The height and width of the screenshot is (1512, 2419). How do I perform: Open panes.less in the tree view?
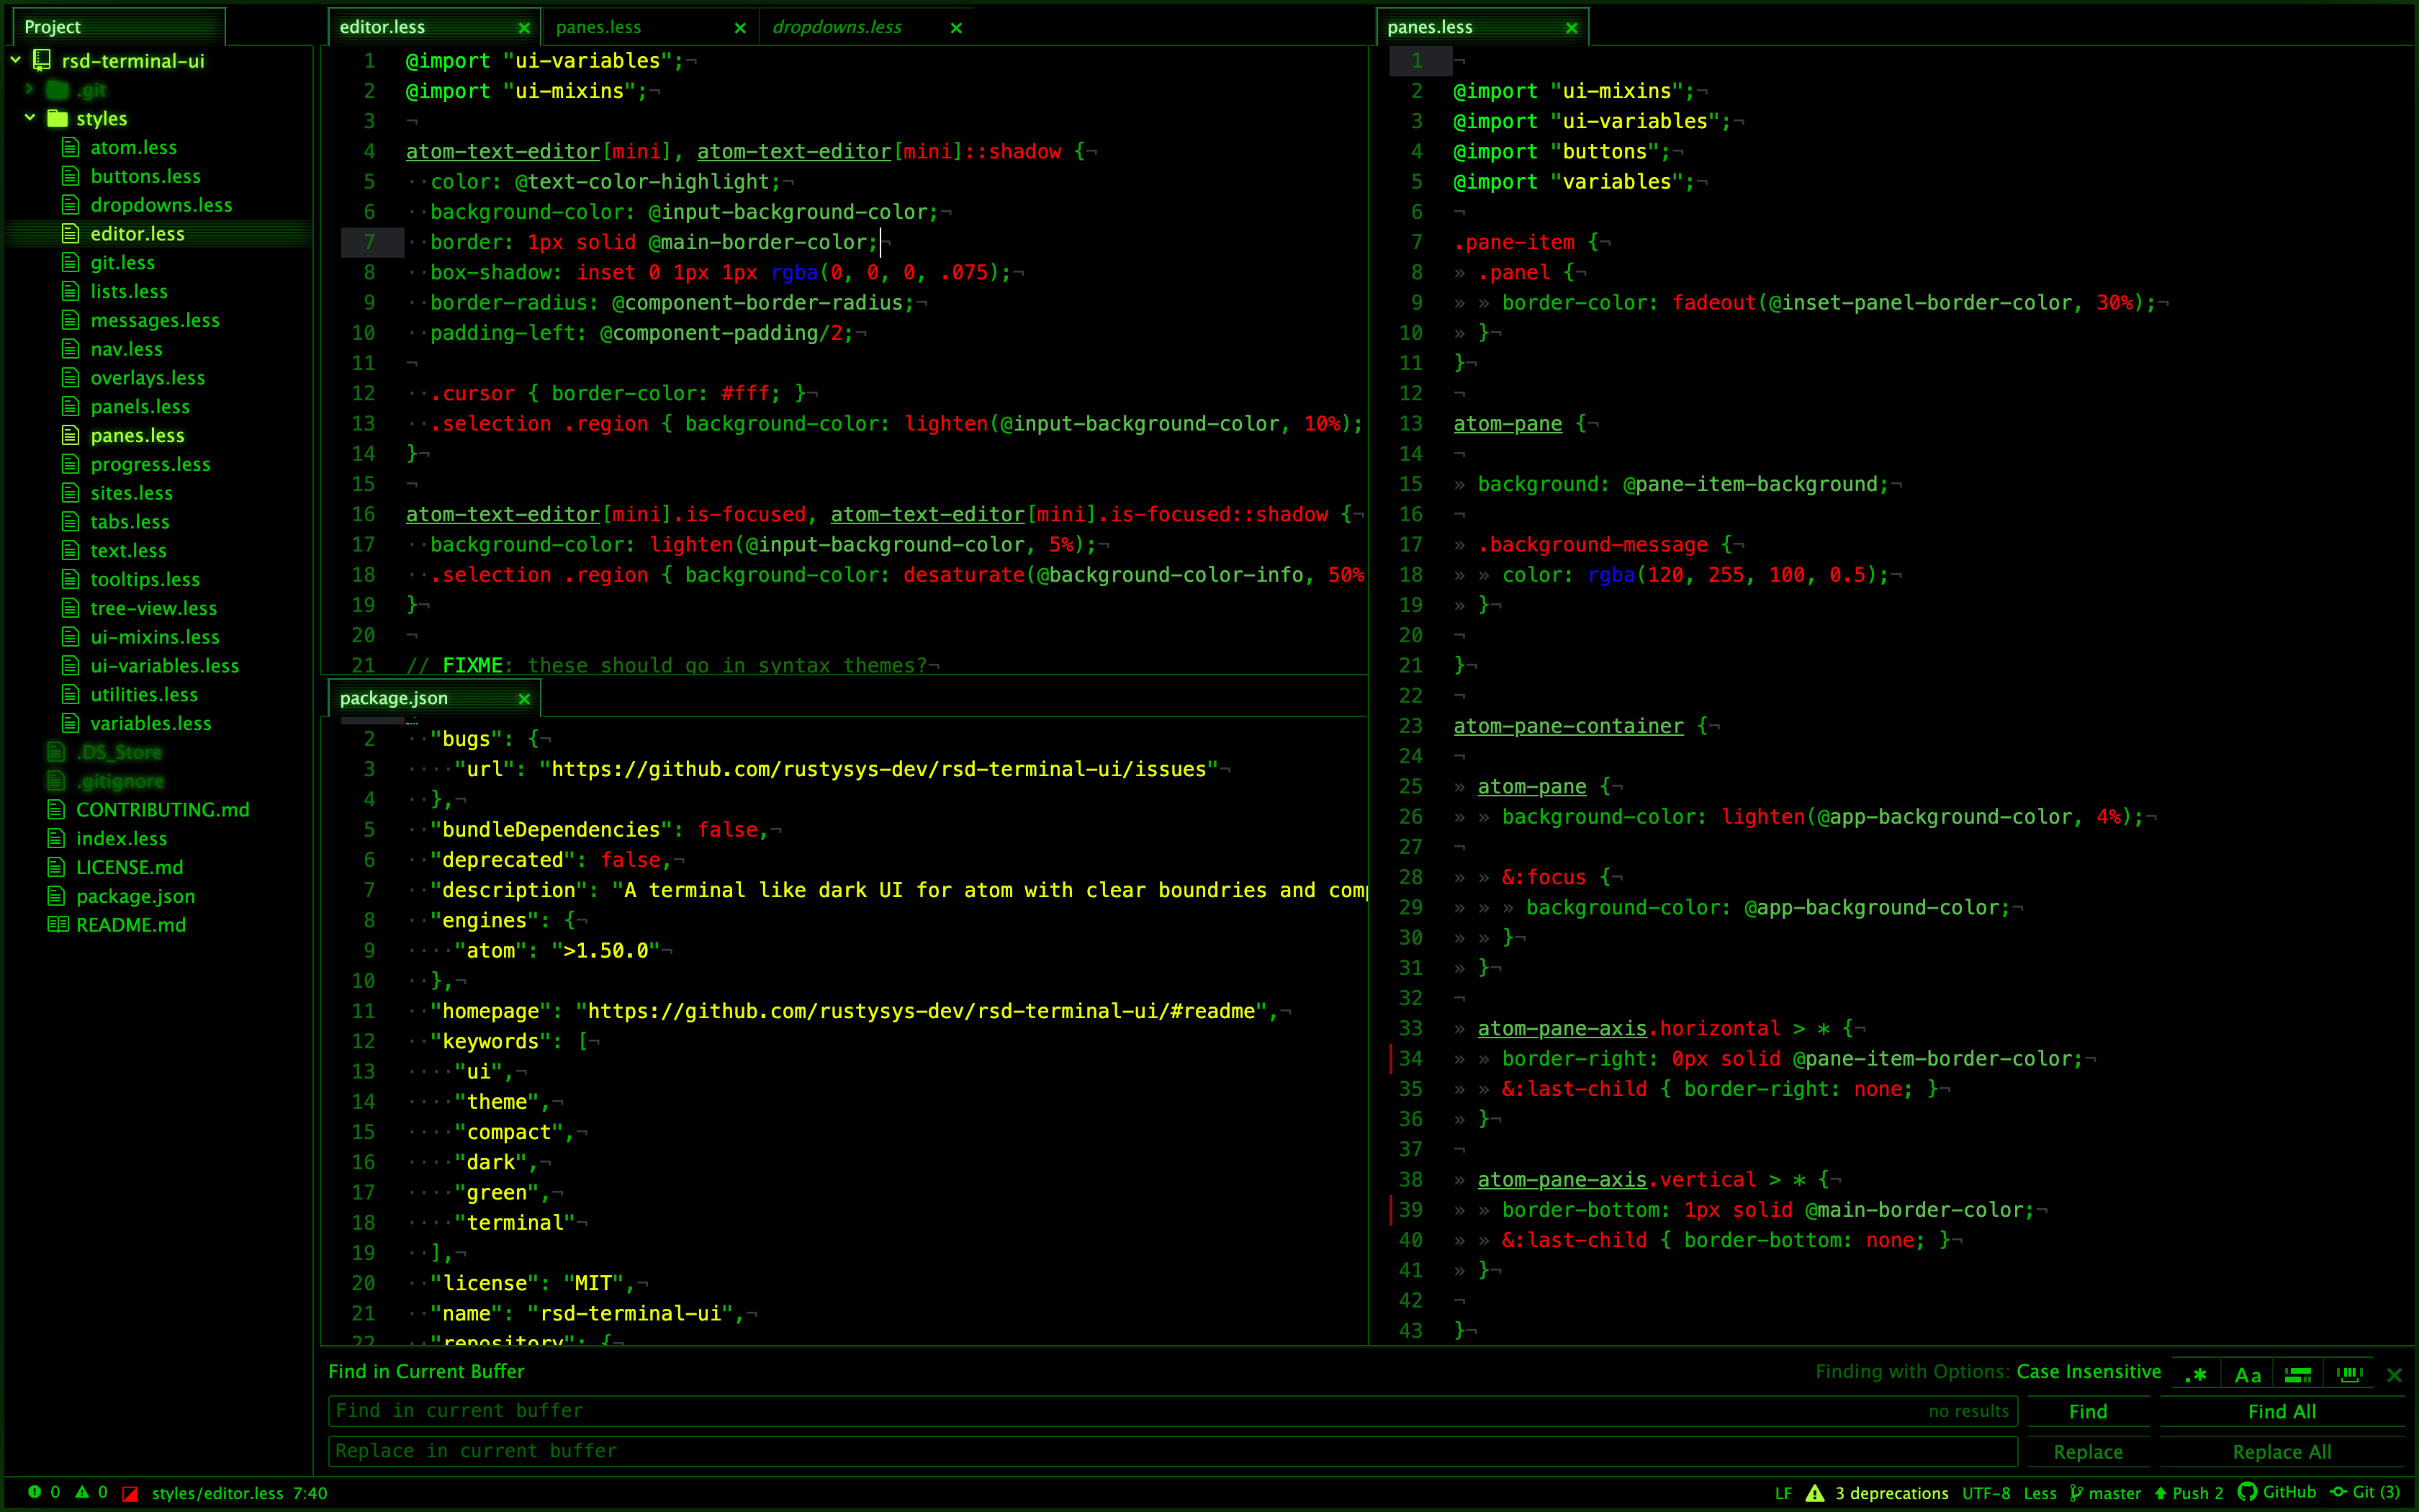[x=137, y=435]
